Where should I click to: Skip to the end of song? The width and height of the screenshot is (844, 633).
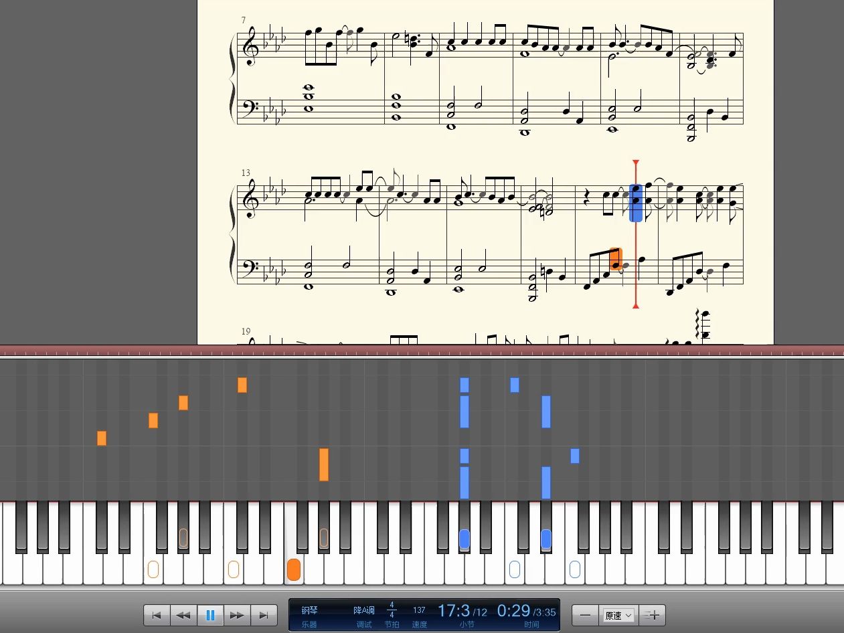tap(264, 615)
